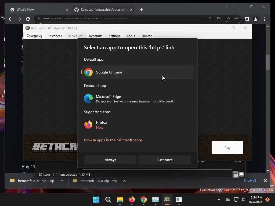Viewport: 275px width, 206px height.
Task: Close the Chrome downloads bar
Action: pos(265,181)
